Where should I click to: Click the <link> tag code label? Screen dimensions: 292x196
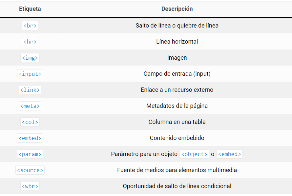pyautogui.click(x=30, y=90)
